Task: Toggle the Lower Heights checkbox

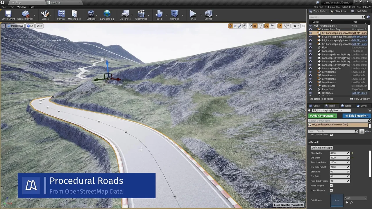Action: 331,190
